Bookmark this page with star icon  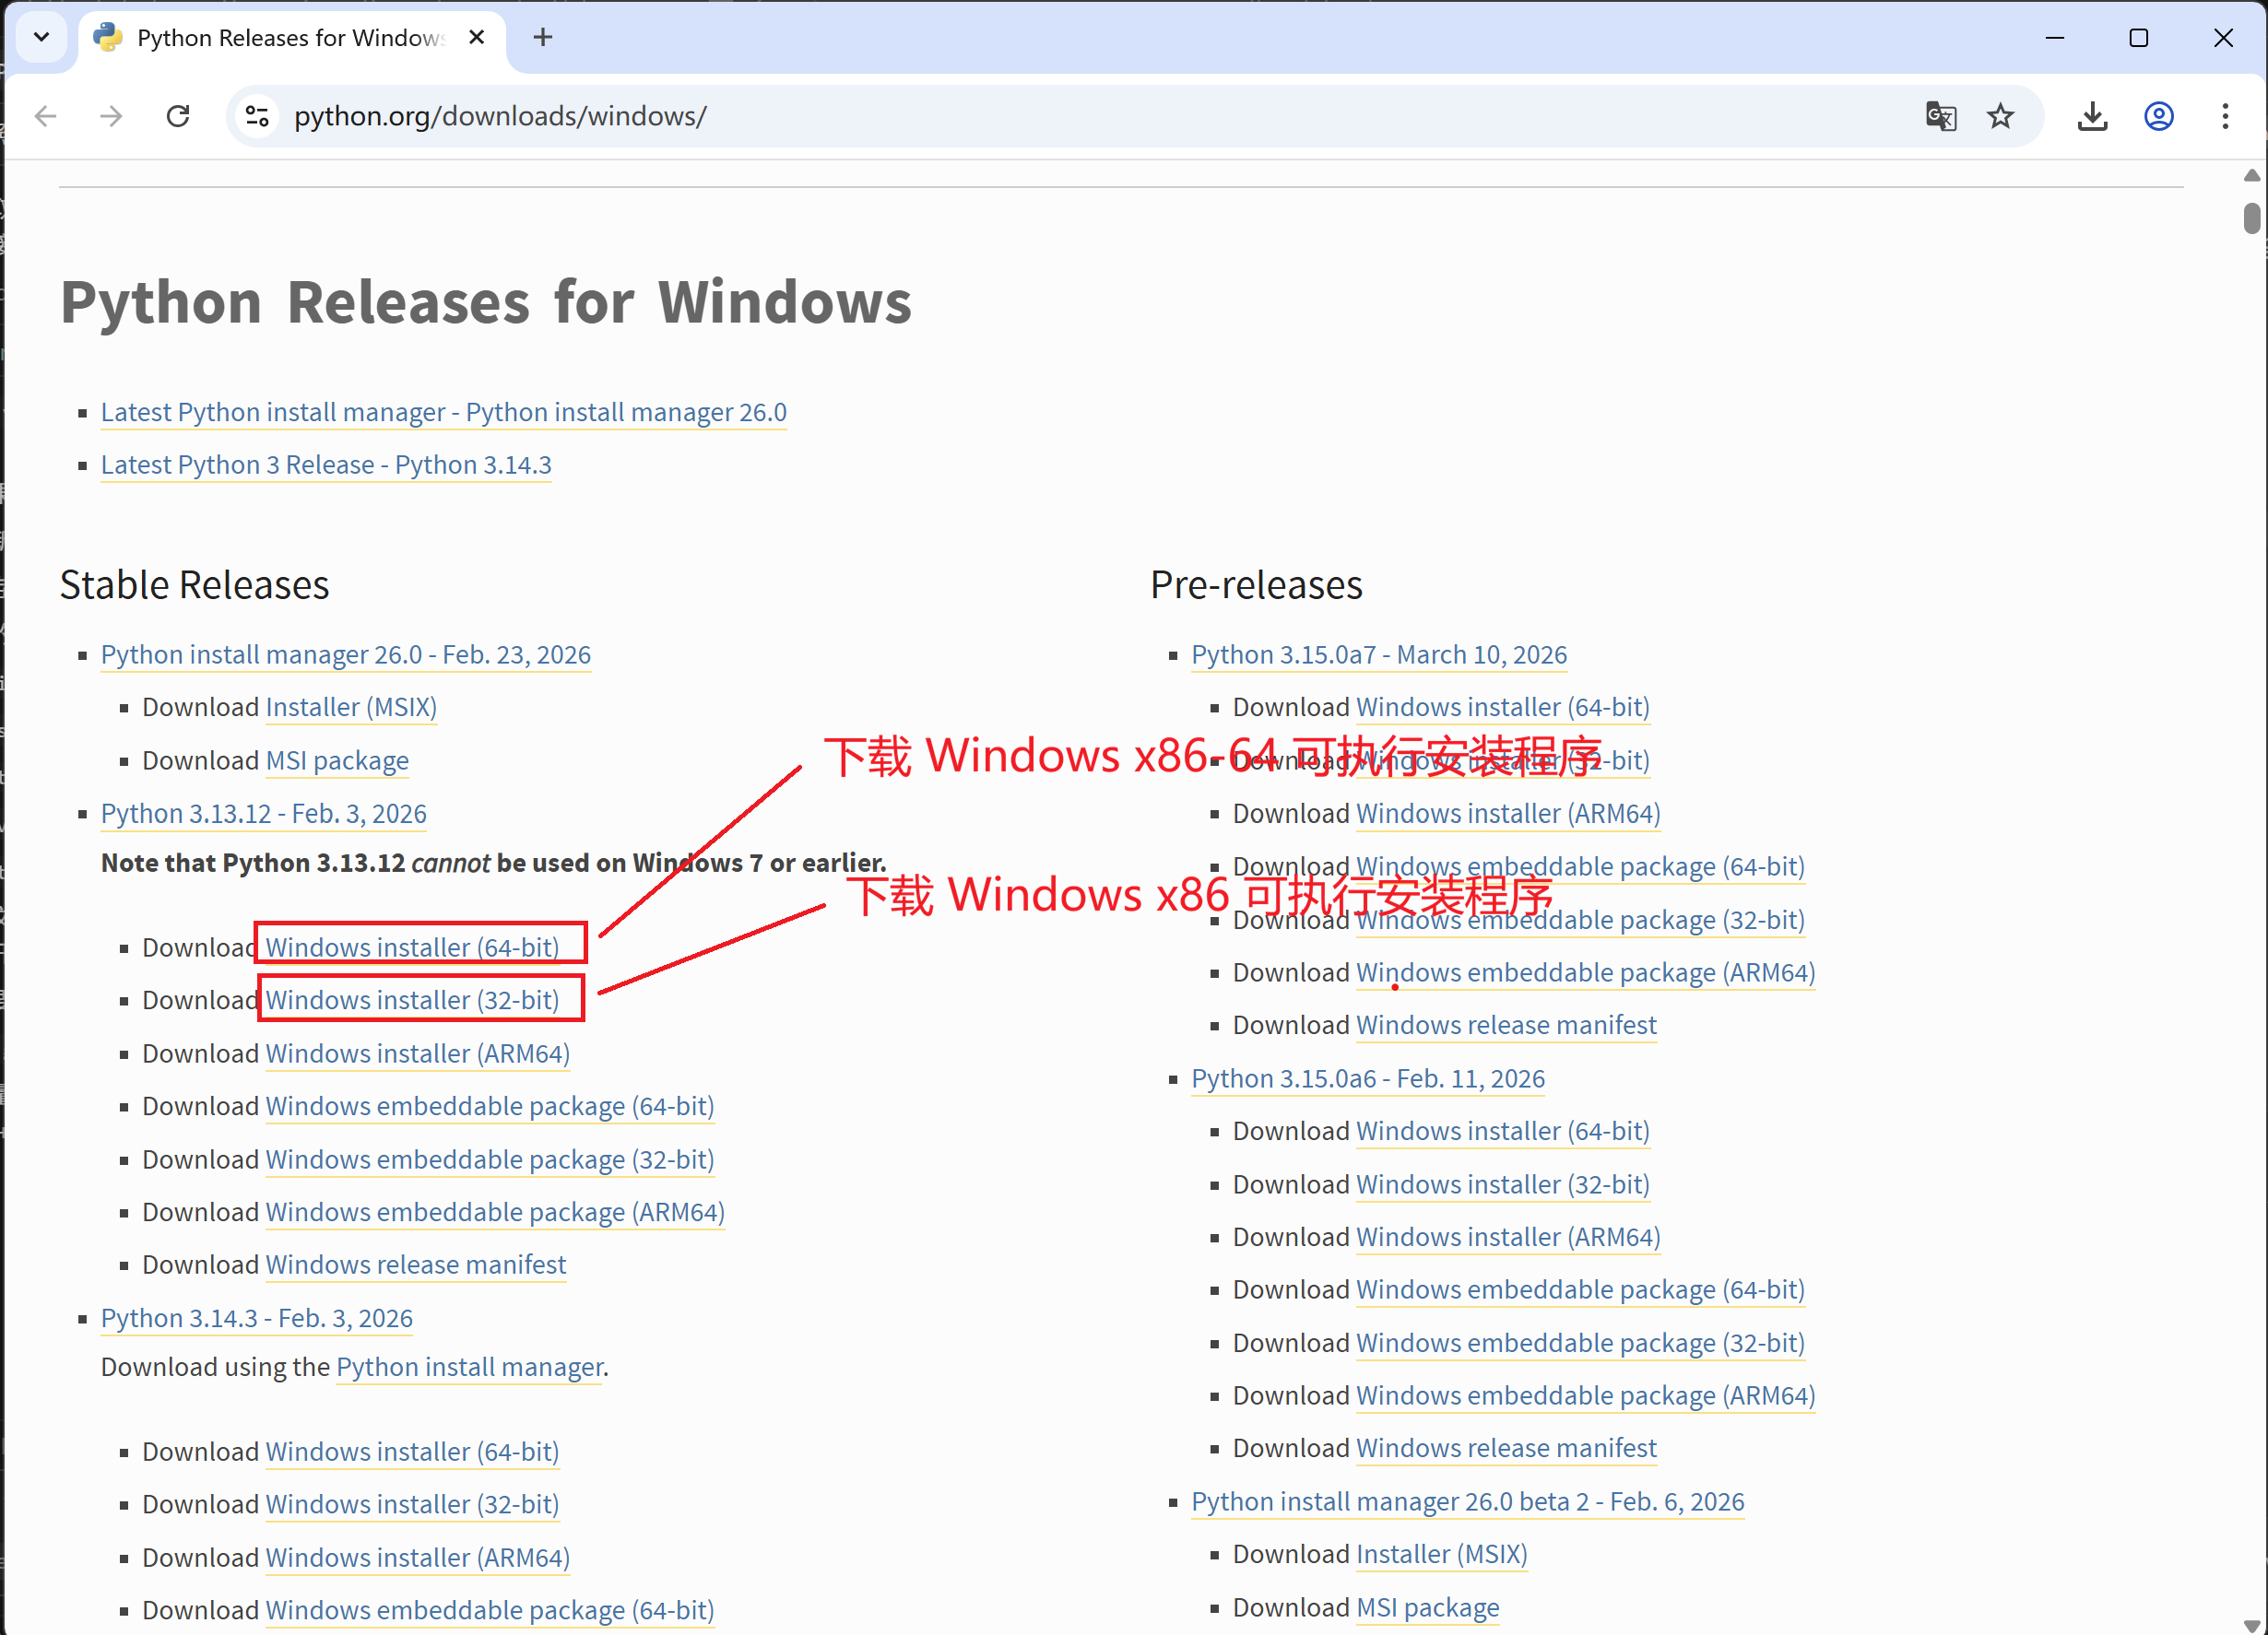point(2000,117)
